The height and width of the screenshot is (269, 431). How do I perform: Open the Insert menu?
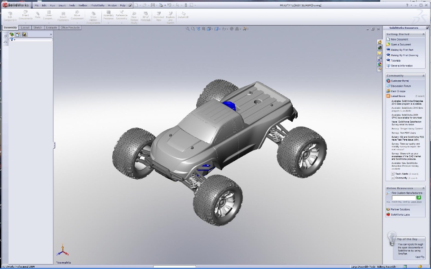click(x=62, y=5)
